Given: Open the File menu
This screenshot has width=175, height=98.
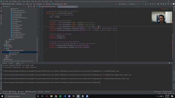Looking at the screenshot, I should point(4,1).
